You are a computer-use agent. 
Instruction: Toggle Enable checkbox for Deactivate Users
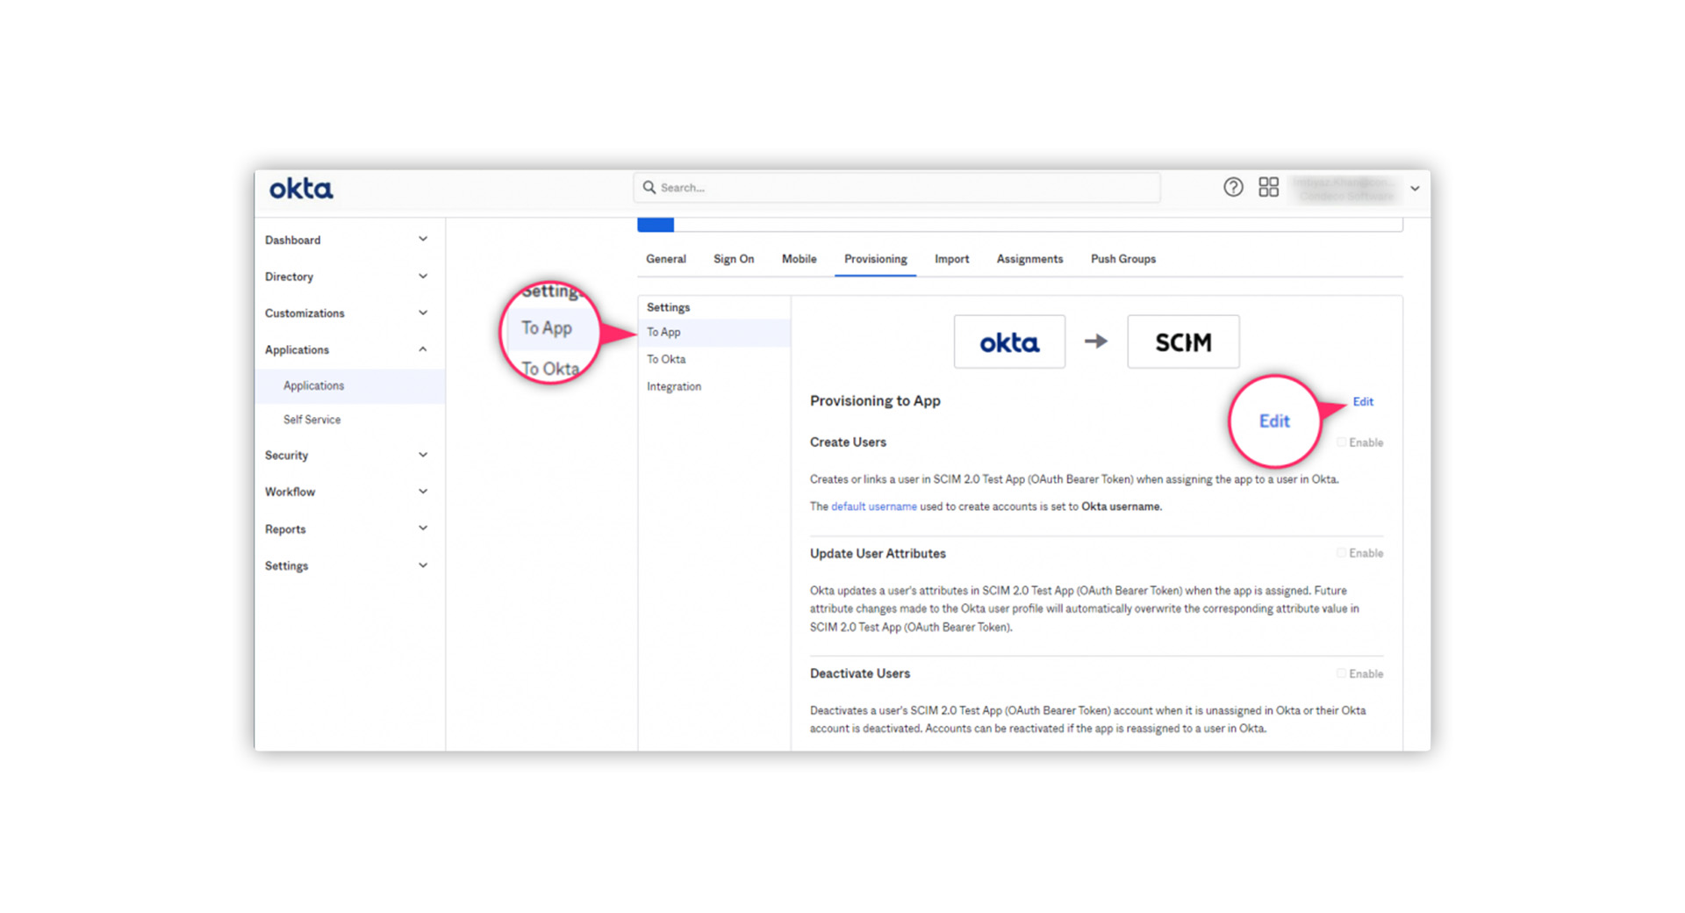pyautogui.click(x=1341, y=673)
